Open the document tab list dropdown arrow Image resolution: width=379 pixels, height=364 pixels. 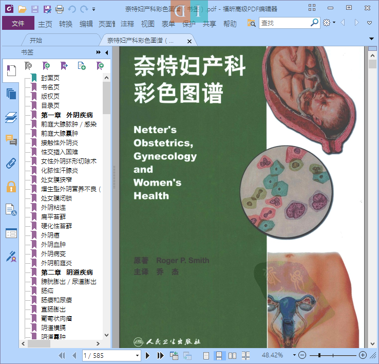click(x=371, y=39)
